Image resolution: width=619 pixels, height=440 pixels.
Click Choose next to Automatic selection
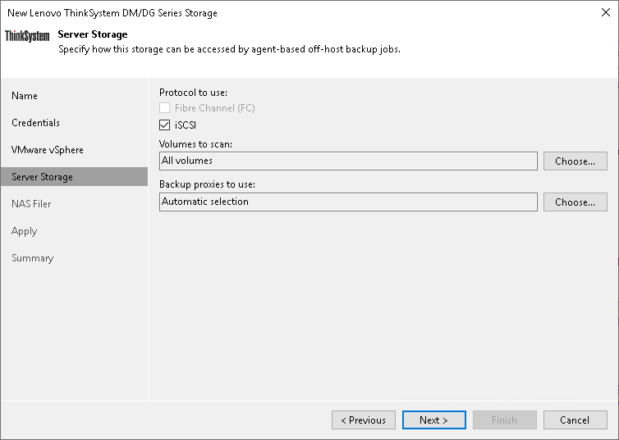575,202
